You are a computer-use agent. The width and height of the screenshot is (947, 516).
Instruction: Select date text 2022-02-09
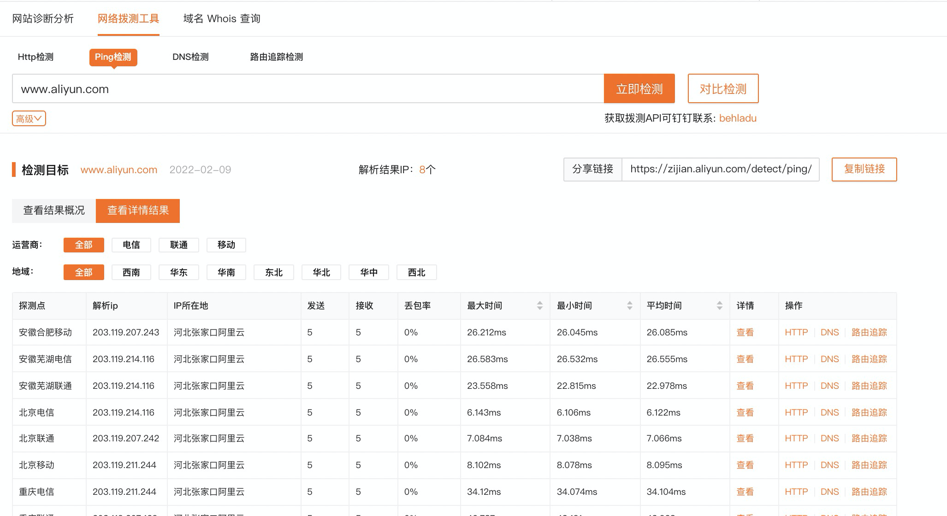click(x=200, y=170)
